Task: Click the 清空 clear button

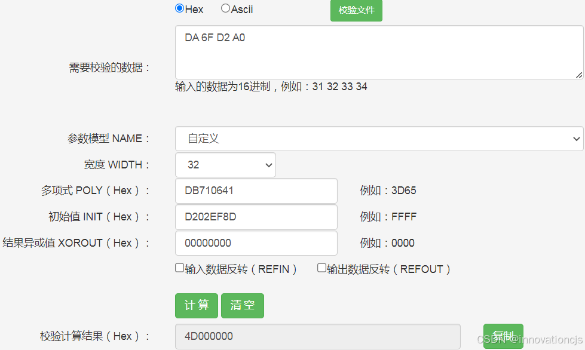Action: 243,306
